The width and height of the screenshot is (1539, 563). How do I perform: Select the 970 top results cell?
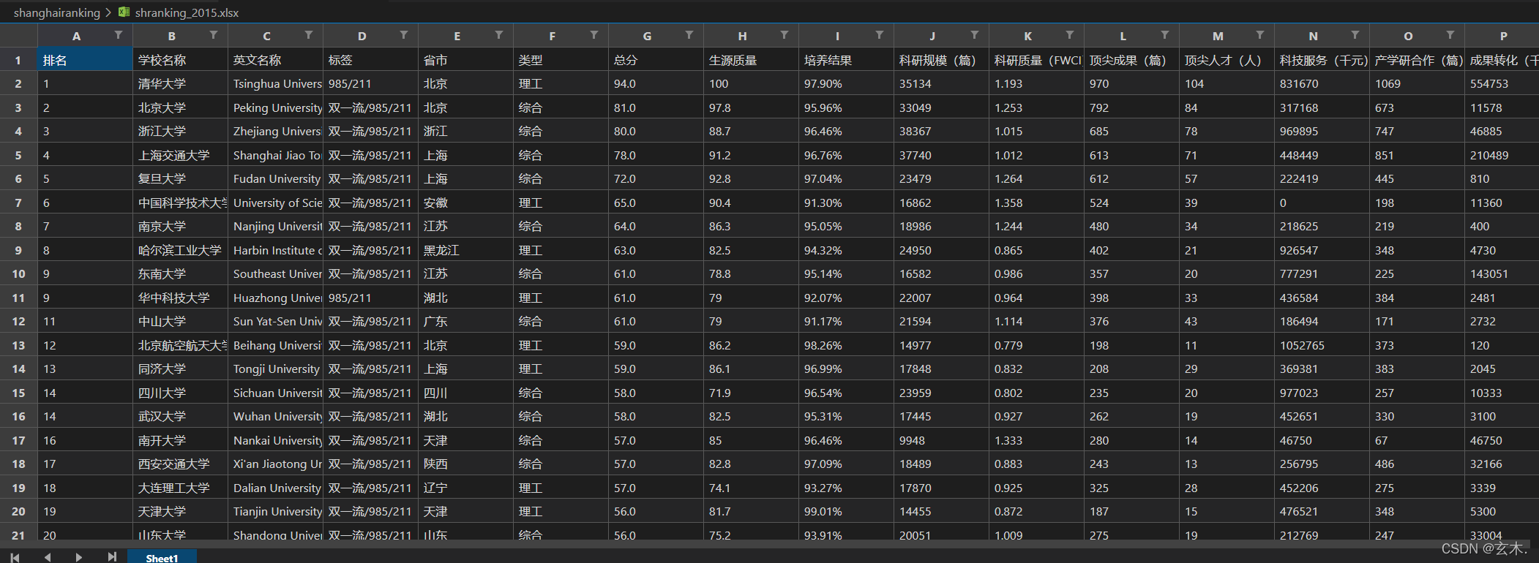[1131, 83]
